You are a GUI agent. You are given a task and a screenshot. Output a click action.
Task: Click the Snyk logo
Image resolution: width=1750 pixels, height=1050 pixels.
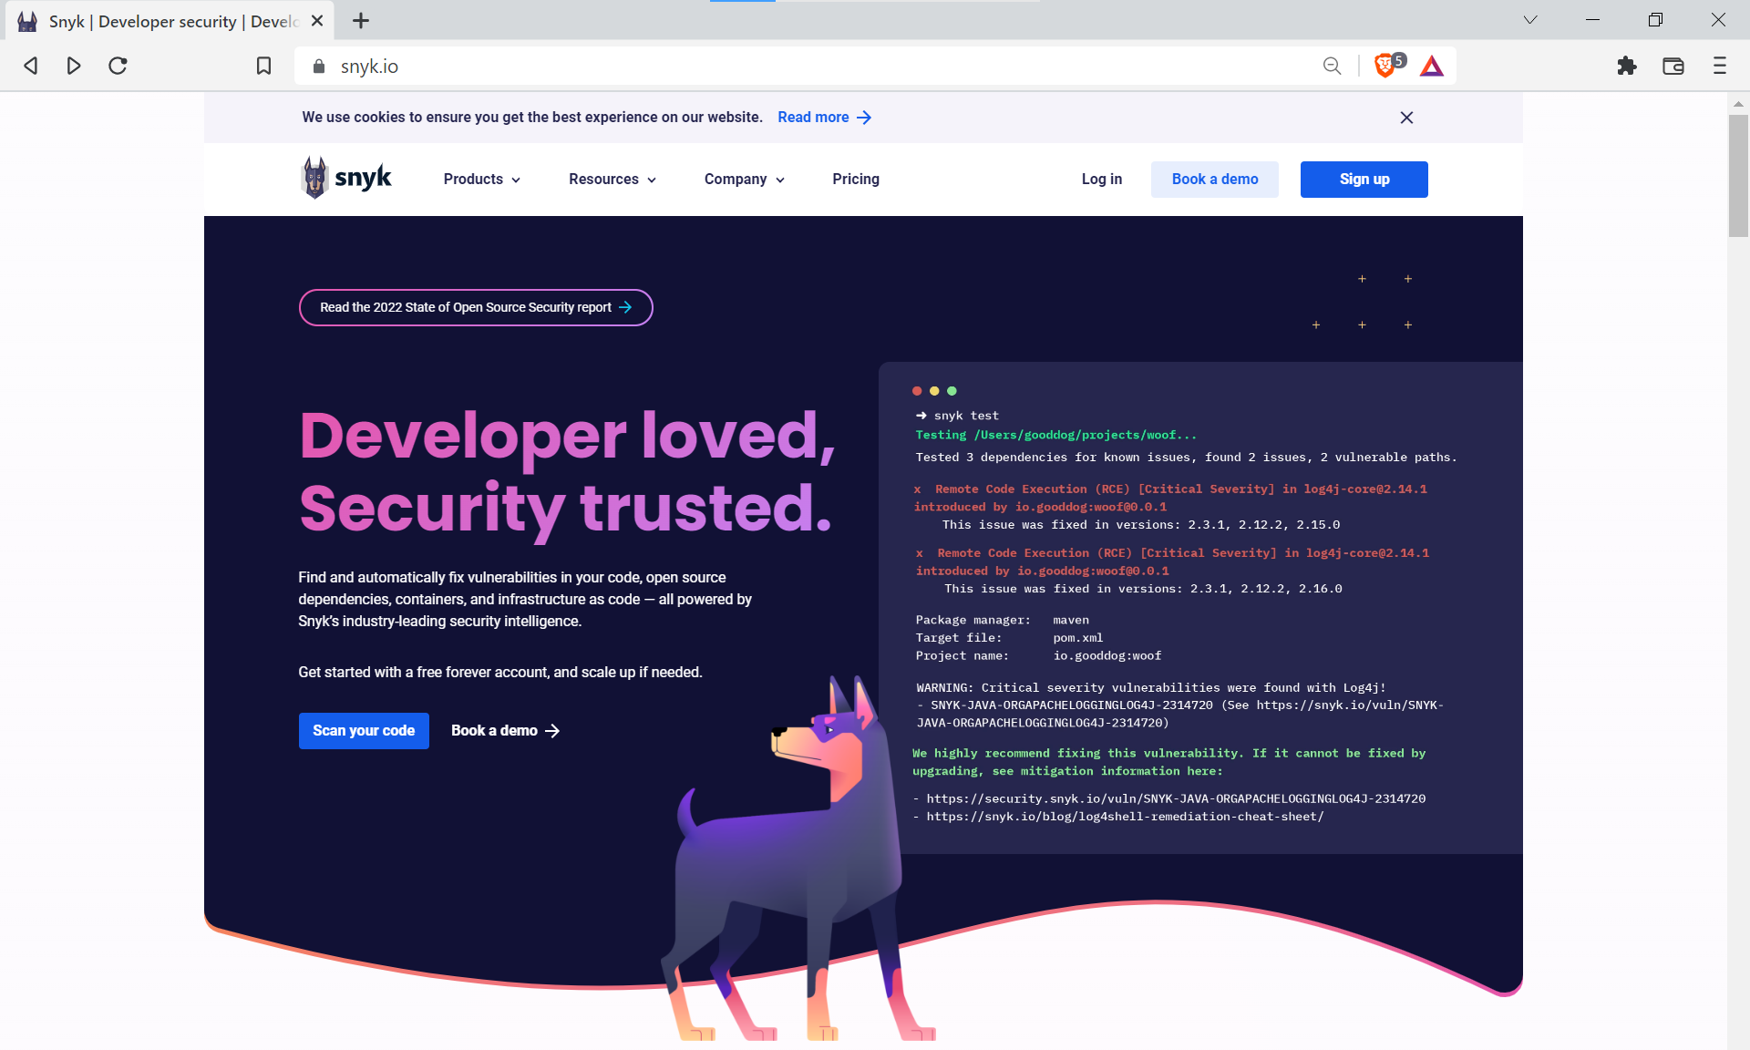point(345,178)
